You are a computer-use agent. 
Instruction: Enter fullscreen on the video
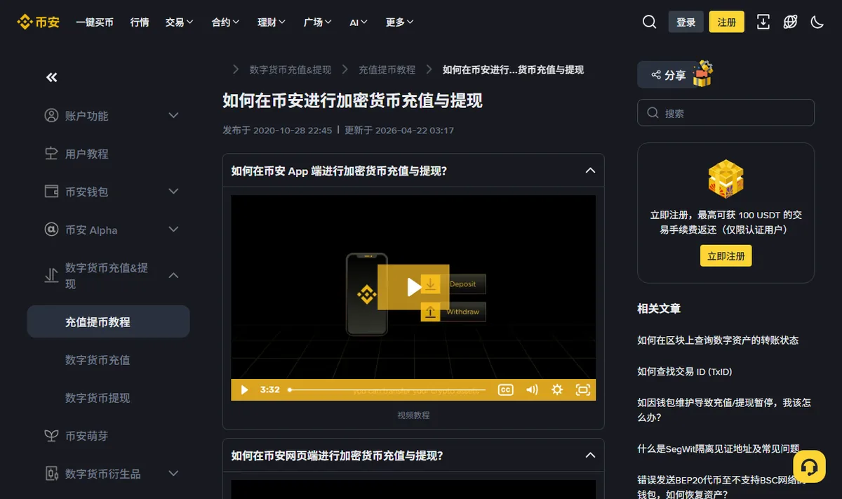pos(582,390)
